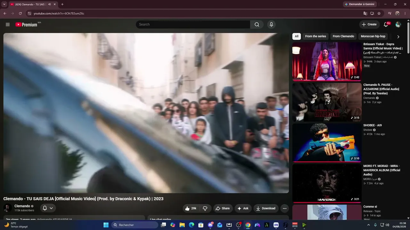Screen dimensions: 410x230
Task: Open Discord from the taskbar
Action: (x=210, y=225)
